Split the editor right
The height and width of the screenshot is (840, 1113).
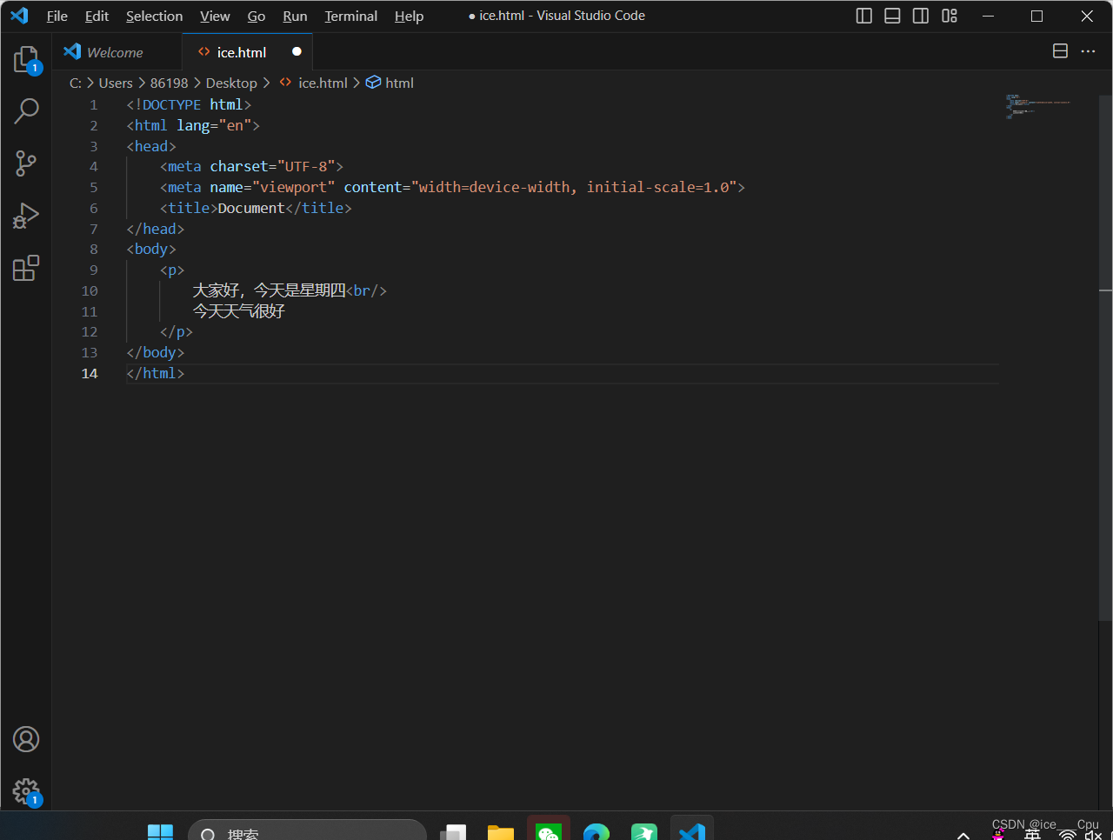point(1060,51)
